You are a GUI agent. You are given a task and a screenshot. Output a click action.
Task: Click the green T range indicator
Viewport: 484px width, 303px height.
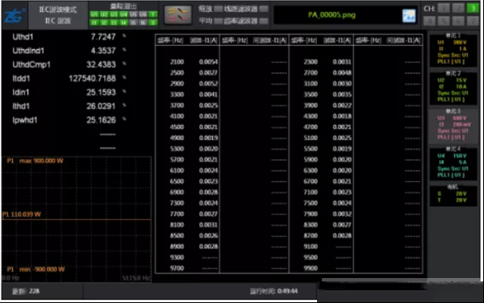[x=152, y=15]
